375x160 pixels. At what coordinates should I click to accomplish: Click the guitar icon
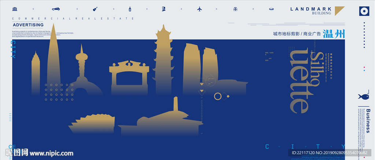[95, 9]
